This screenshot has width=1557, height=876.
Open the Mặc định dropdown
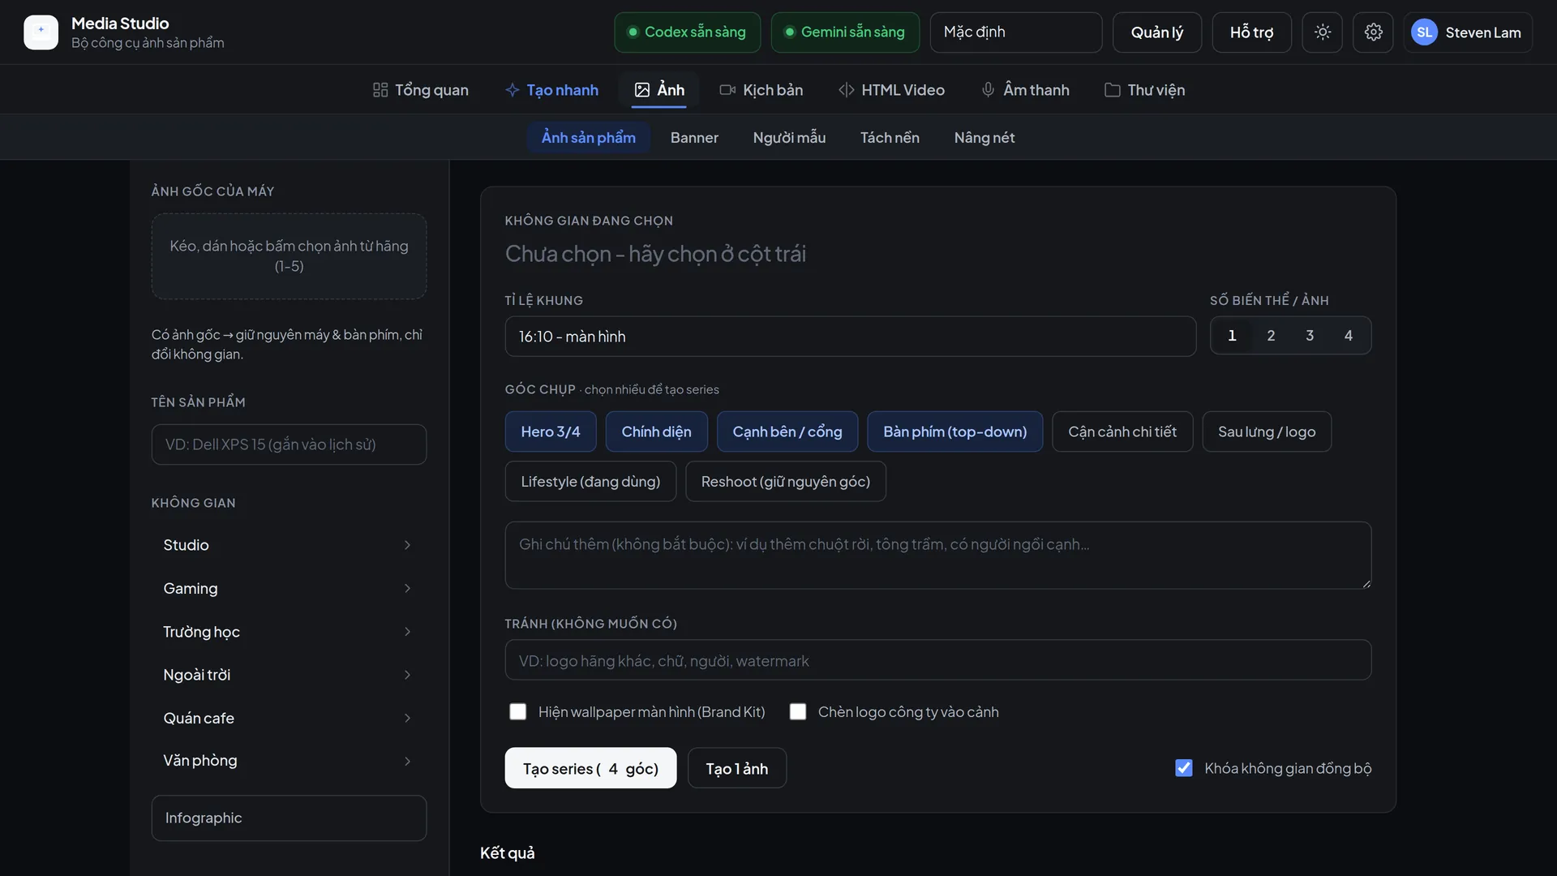[x=1016, y=32]
